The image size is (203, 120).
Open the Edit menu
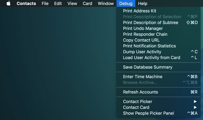58,3
